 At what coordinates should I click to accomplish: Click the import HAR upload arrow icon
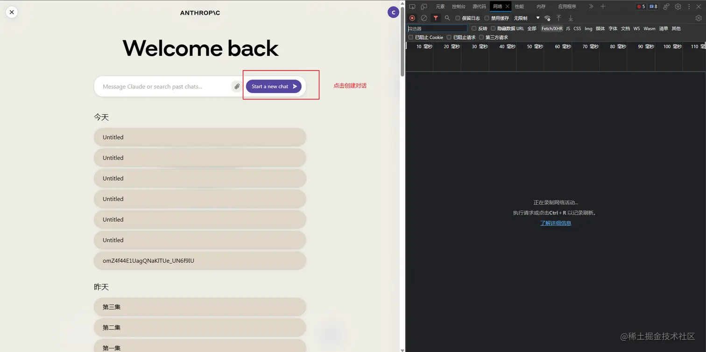click(558, 18)
